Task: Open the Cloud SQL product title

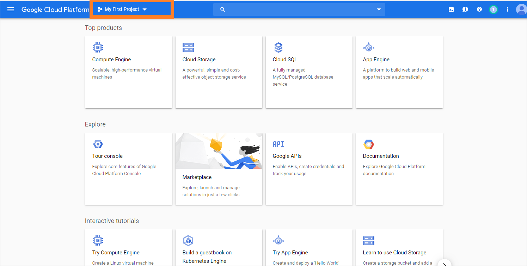Action: click(x=285, y=60)
